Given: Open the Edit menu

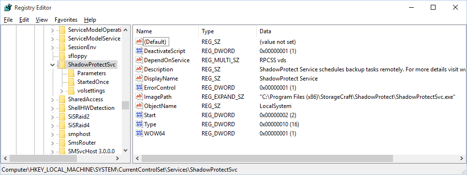Looking at the screenshot, I should pyautogui.click(x=24, y=20).
